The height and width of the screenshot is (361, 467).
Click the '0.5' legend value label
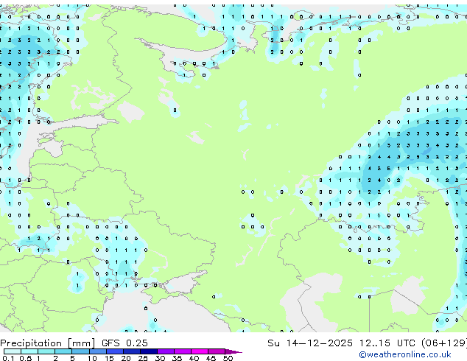[26, 358]
